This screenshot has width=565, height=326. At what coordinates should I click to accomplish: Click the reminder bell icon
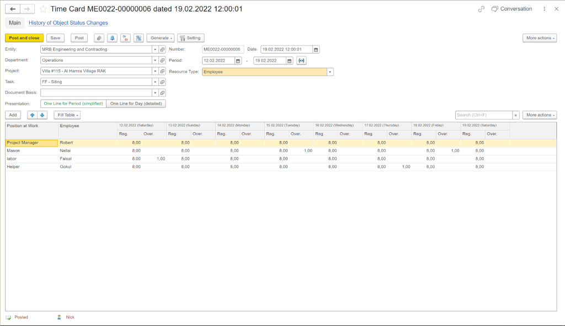click(x=113, y=38)
